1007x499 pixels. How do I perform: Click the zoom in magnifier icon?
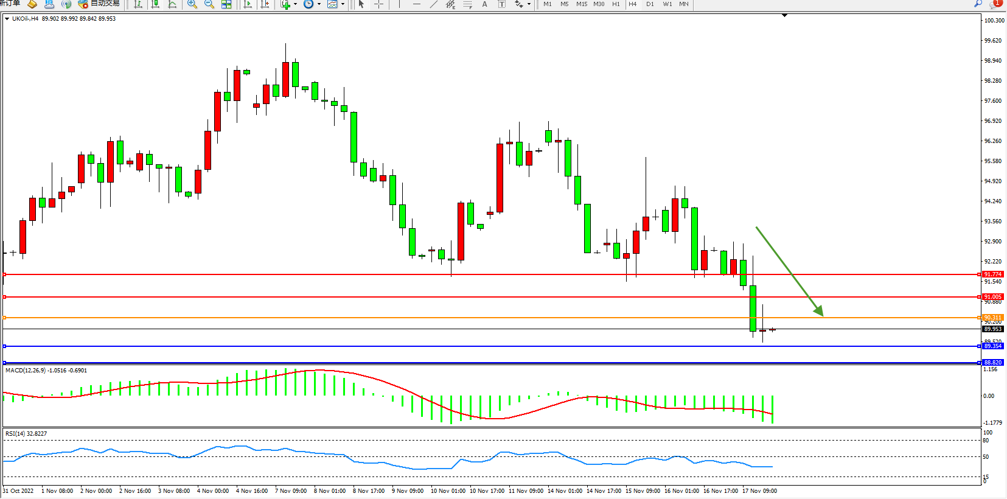[x=192, y=4]
